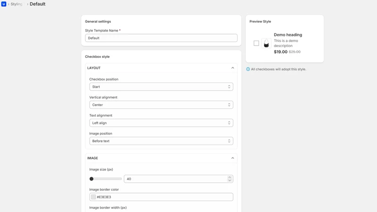Go to Styling breadcrumb link
The width and height of the screenshot is (377, 212).
click(16, 4)
